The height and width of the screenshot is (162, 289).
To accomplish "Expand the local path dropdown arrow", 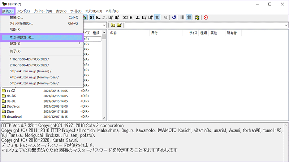I will click(x=104, y=25).
